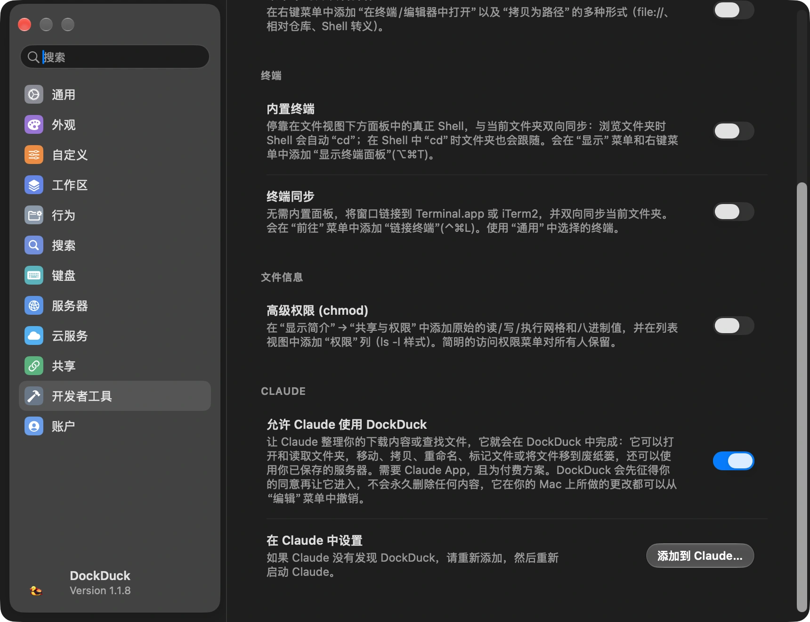The height and width of the screenshot is (622, 810).
Task: Click the 高级权限 (chmod) heading
Action: pyautogui.click(x=317, y=311)
